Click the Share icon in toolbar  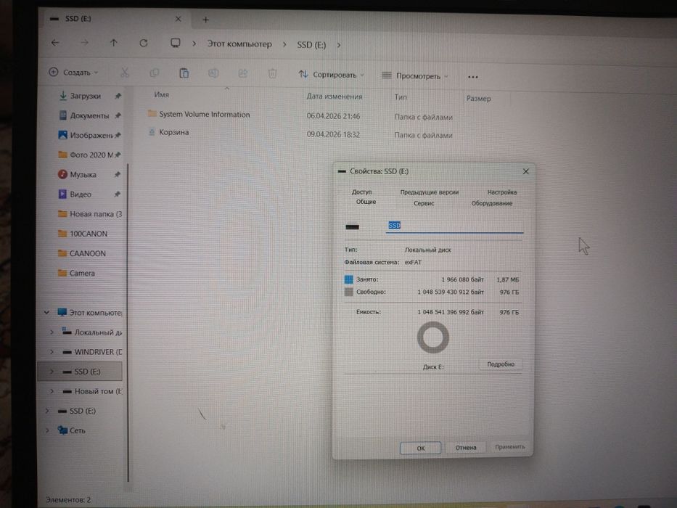coord(242,73)
